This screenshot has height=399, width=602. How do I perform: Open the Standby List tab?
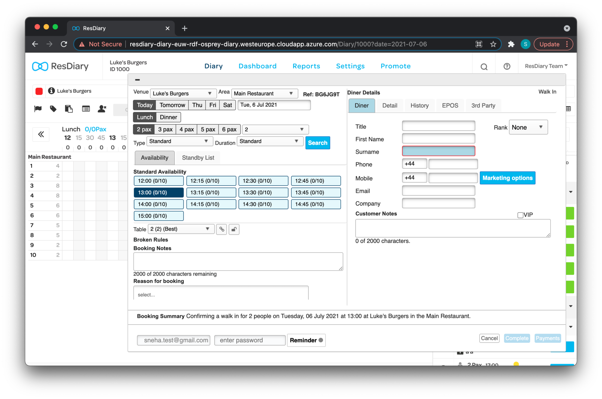pos(198,158)
